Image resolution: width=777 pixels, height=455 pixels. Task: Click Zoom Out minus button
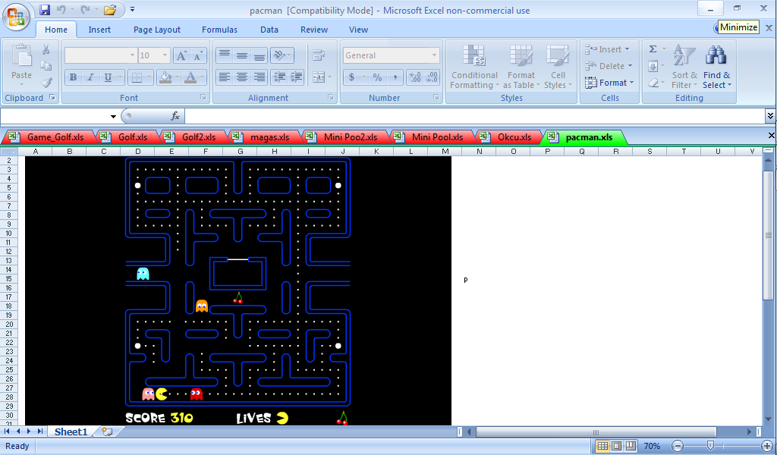[x=678, y=446]
